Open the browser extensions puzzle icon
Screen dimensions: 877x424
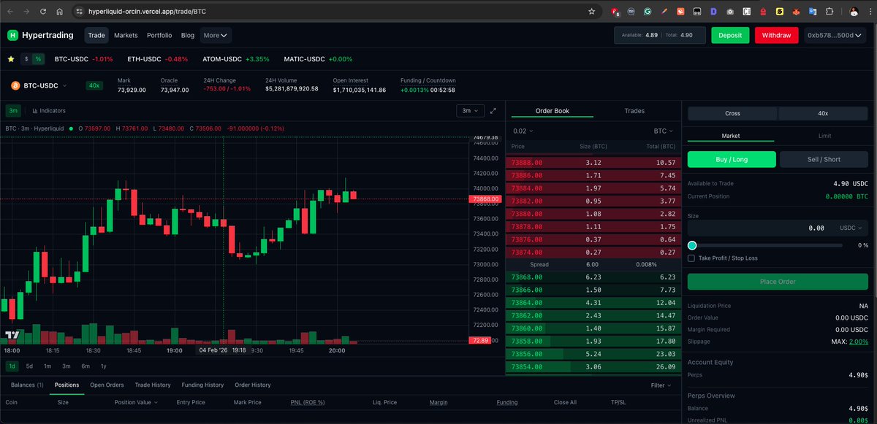[x=829, y=12]
